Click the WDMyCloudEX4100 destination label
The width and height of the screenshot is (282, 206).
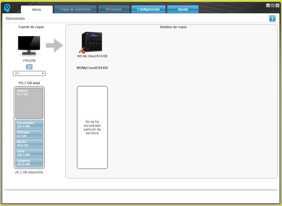pyautogui.click(x=92, y=68)
